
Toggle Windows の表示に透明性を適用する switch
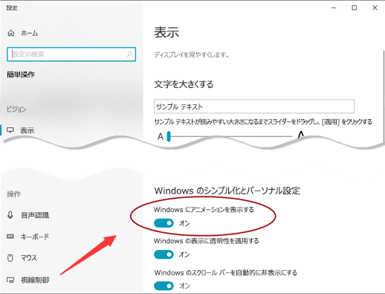point(164,255)
